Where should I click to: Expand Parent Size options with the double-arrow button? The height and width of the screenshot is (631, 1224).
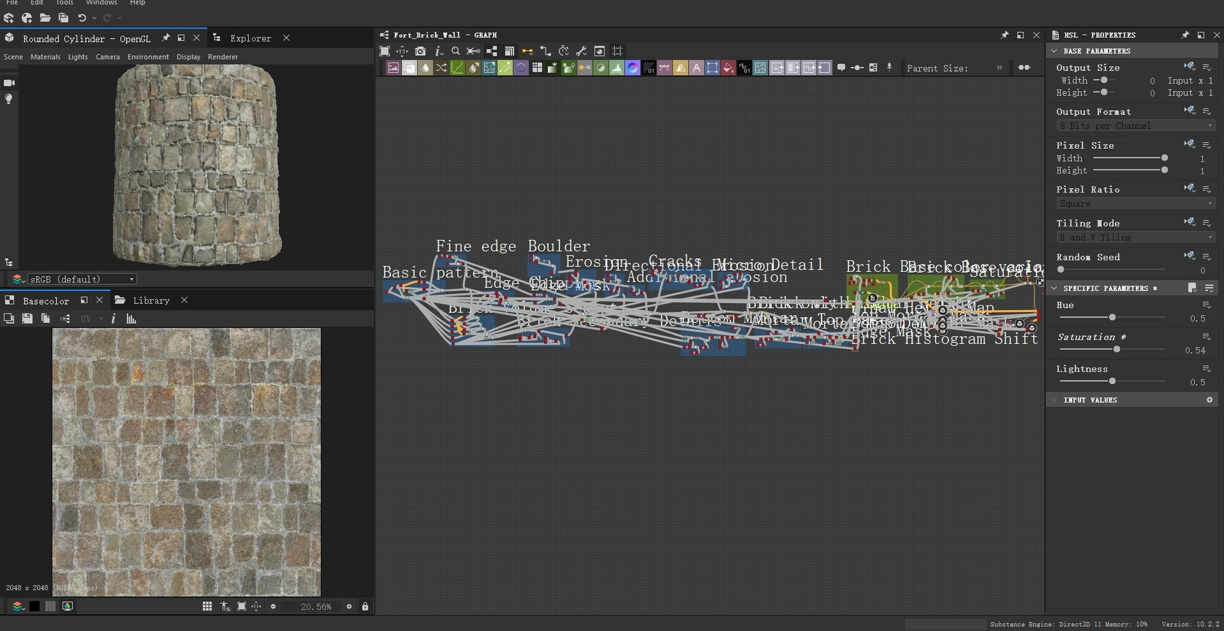pos(1000,68)
